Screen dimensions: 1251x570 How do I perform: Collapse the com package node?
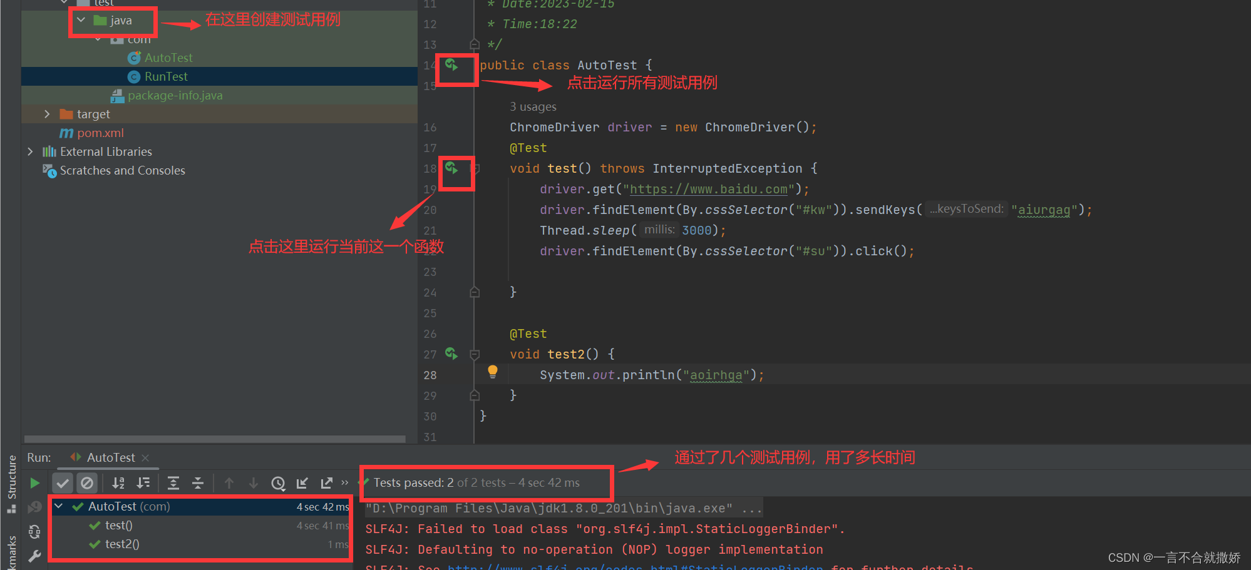(x=98, y=39)
